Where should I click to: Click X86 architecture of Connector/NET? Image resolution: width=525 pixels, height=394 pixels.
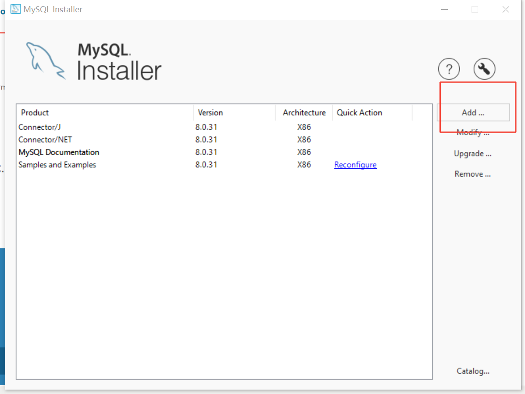tap(304, 140)
